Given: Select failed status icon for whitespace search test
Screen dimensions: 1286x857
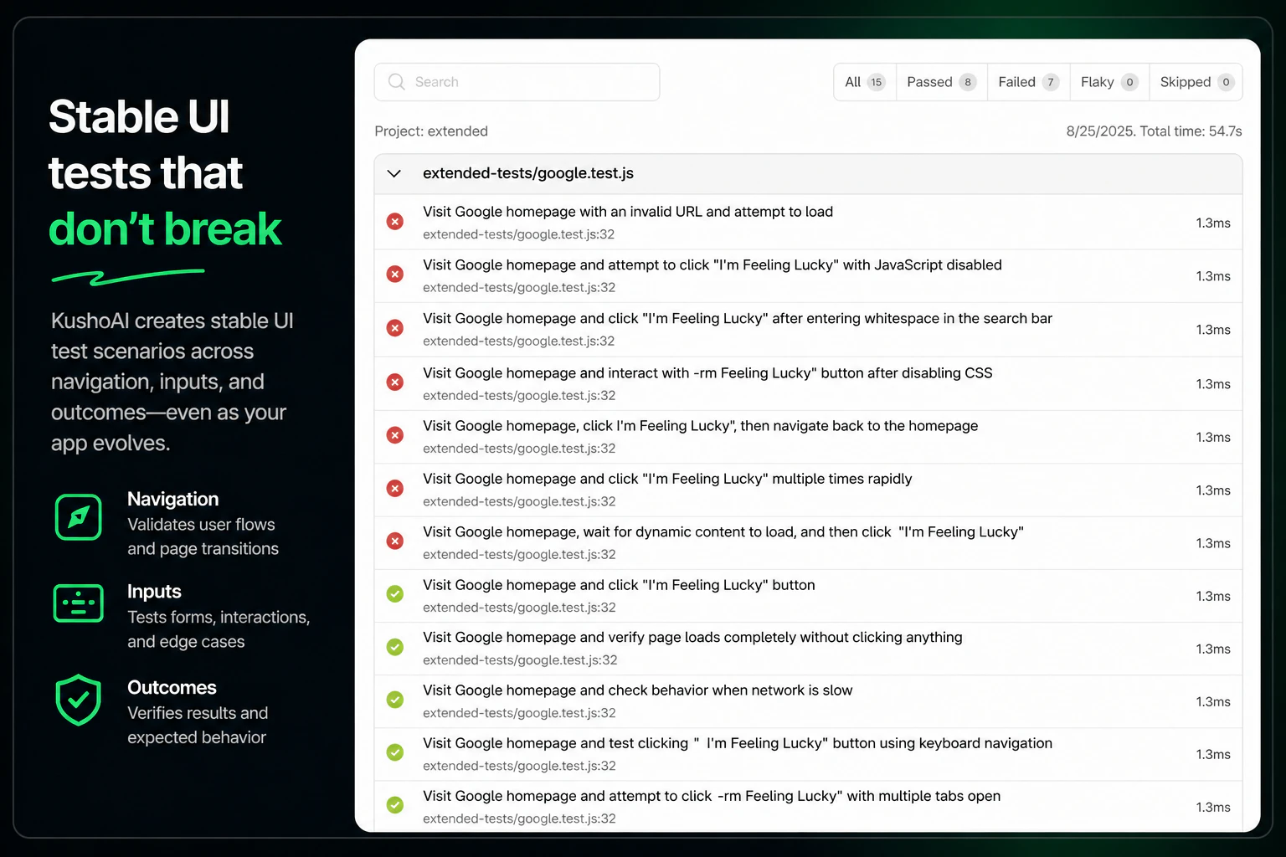Looking at the screenshot, I should (395, 328).
